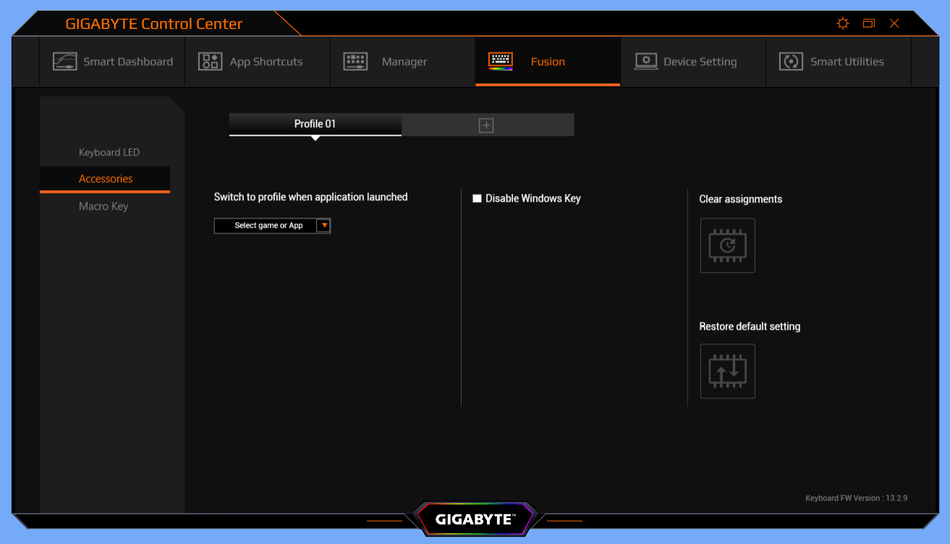This screenshot has width=950, height=544.
Task: Restore down the window using title bar button
Action: coord(869,23)
